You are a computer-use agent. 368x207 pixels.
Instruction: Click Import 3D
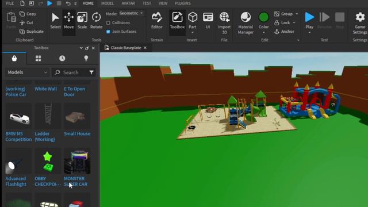224,23
